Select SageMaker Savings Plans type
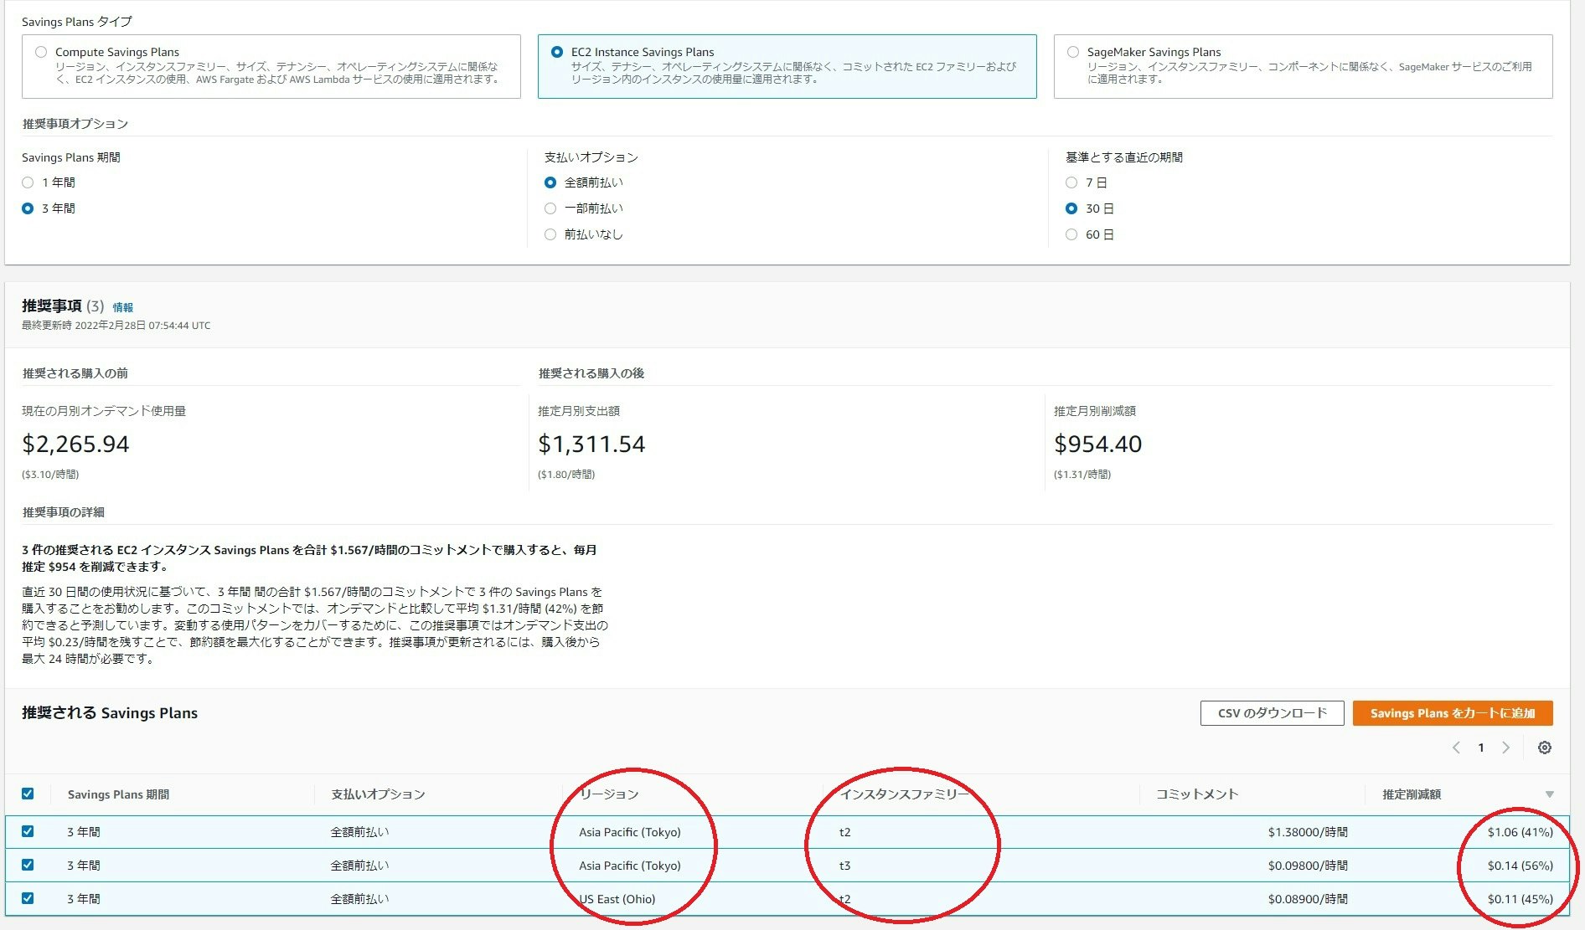The image size is (1585, 930). click(x=1073, y=52)
